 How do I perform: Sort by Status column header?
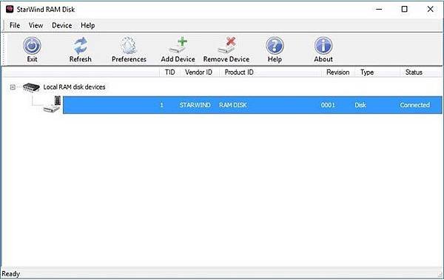414,72
